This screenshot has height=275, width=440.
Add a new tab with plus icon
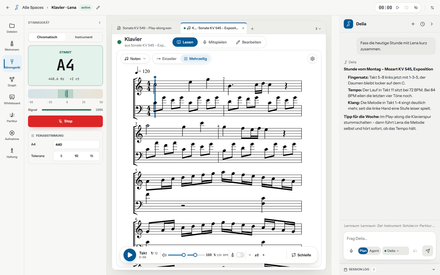pos(252,29)
